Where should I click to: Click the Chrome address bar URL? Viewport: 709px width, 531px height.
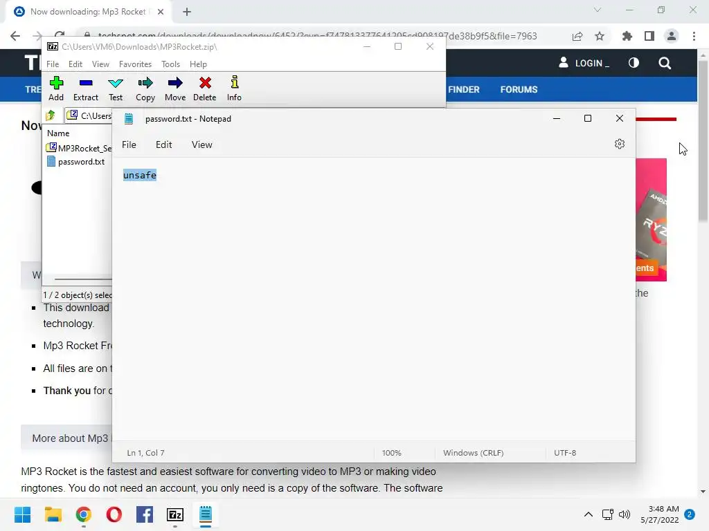click(x=316, y=36)
